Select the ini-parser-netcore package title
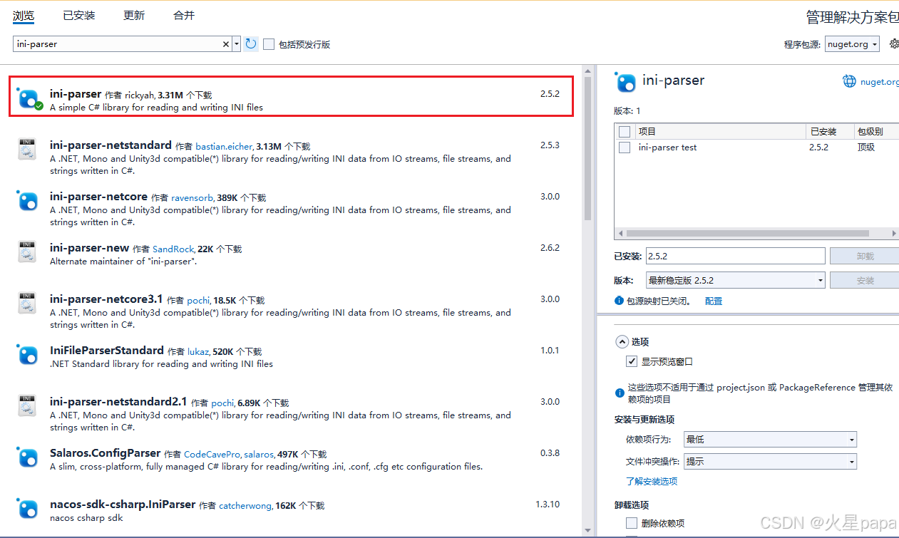Viewport: 899px width, 538px height. (x=98, y=197)
